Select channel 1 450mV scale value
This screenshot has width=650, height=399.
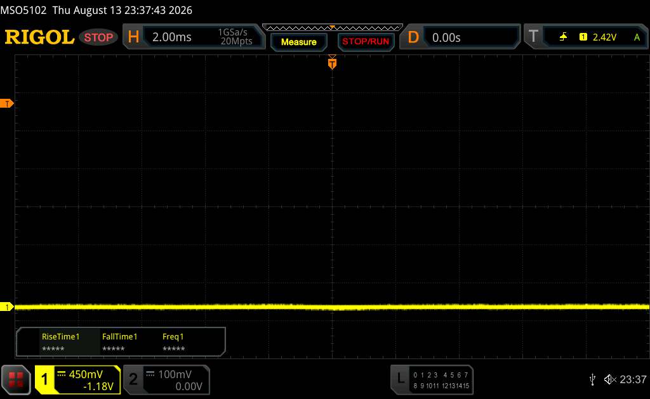[86, 374]
